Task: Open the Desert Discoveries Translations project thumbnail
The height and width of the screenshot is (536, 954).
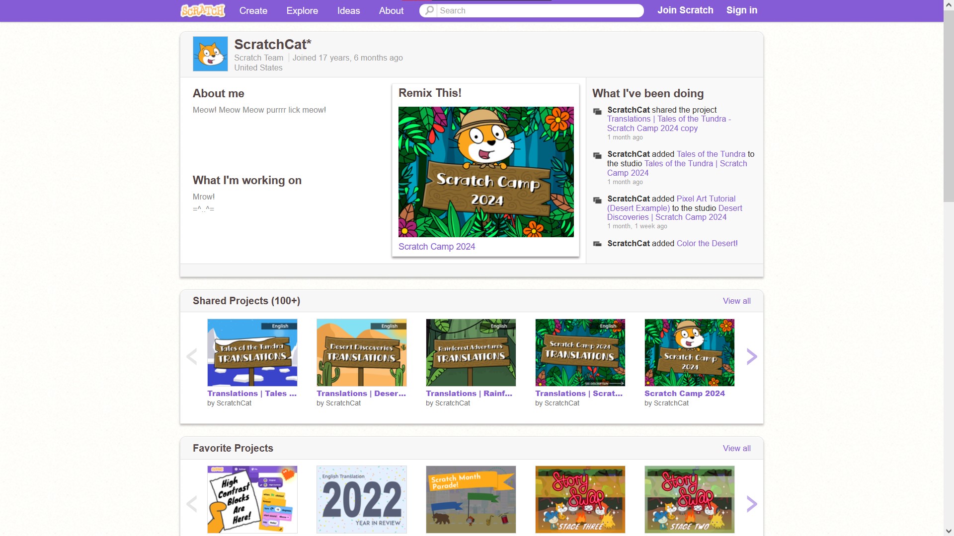Action: pyautogui.click(x=361, y=352)
